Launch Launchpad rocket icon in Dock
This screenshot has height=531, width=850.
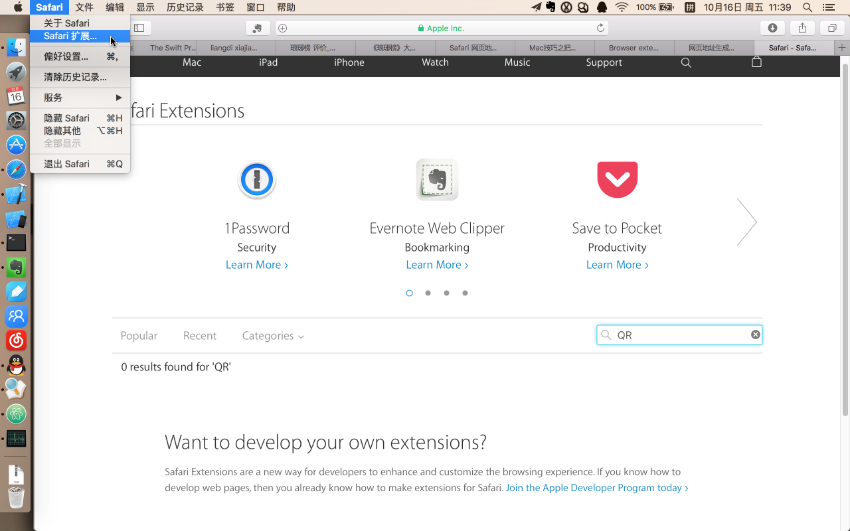(x=16, y=72)
